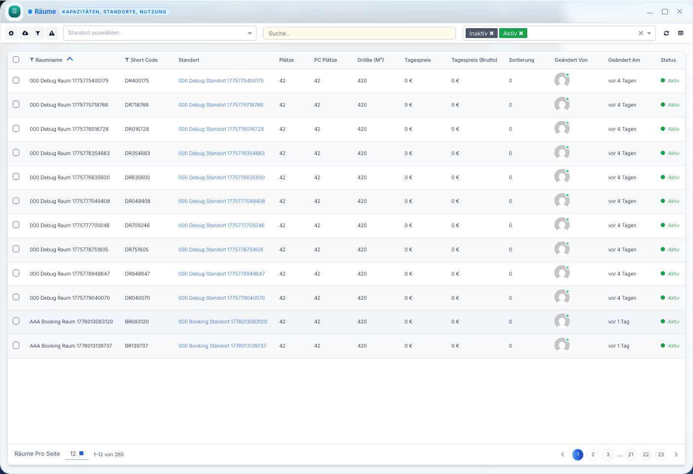Open the table columns grid icon
Image resolution: width=693 pixels, height=474 pixels.
[681, 33]
